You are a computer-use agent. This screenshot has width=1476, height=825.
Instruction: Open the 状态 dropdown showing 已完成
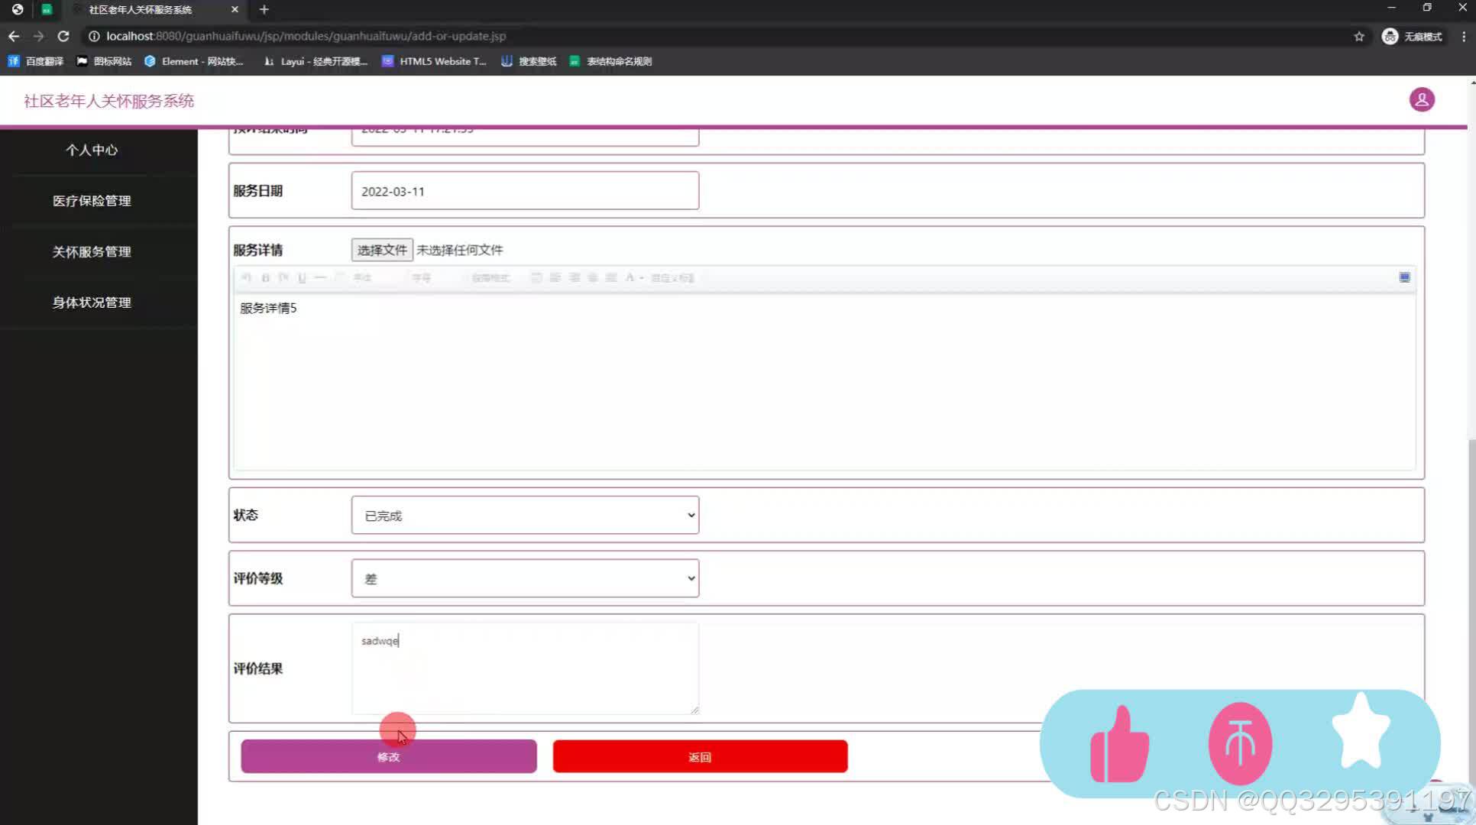(525, 516)
